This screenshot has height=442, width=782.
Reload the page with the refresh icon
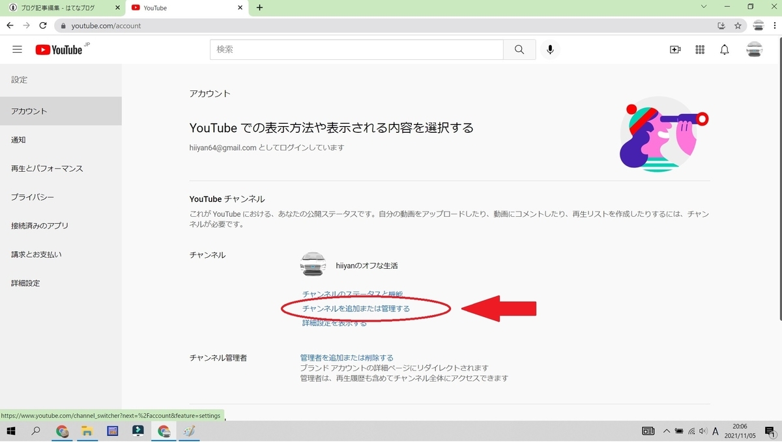coord(43,25)
